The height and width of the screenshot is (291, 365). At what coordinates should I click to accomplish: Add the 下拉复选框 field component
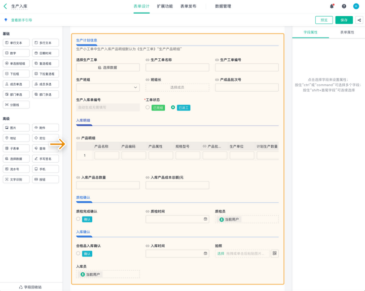point(46,74)
